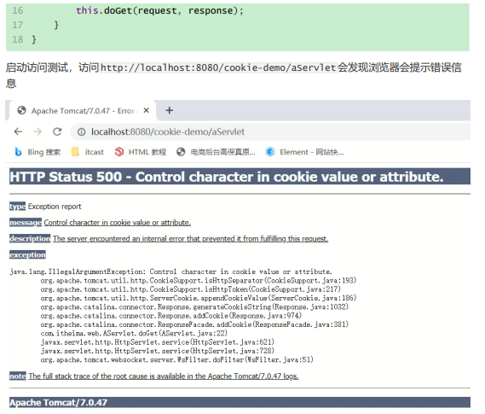
Task: Close the Apache Tomcat error tab
Action: [147, 111]
